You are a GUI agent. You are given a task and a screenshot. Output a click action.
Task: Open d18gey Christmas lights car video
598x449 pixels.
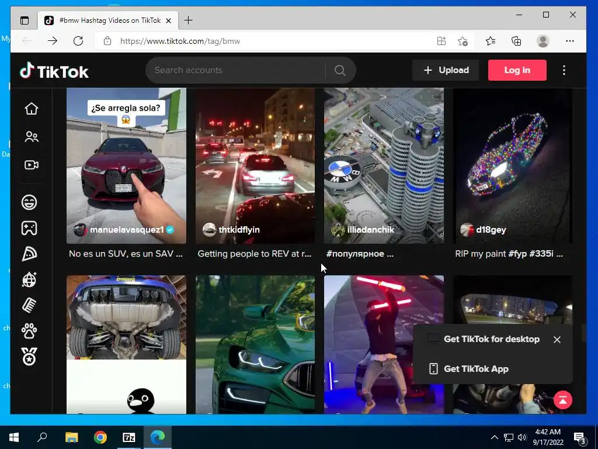pos(513,165)
